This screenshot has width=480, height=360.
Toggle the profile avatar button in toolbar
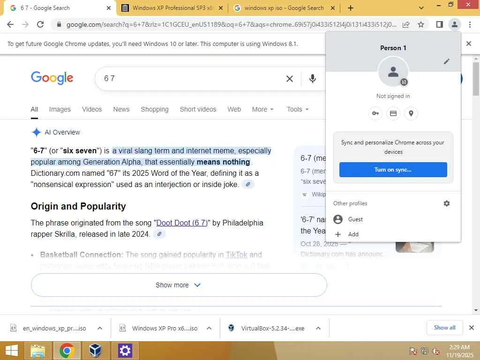coord(455,24)
